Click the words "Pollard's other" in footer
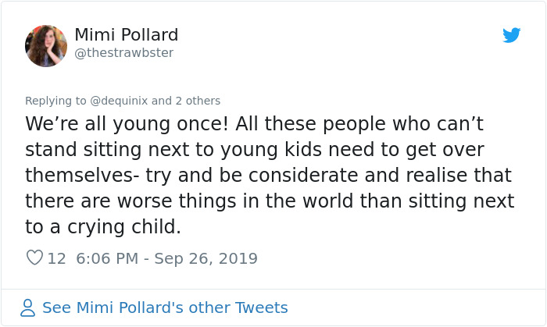 tap(183, 307)
